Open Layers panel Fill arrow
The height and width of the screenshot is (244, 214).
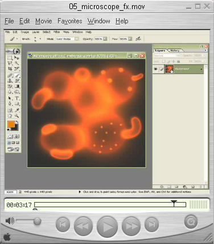(204, 61)
